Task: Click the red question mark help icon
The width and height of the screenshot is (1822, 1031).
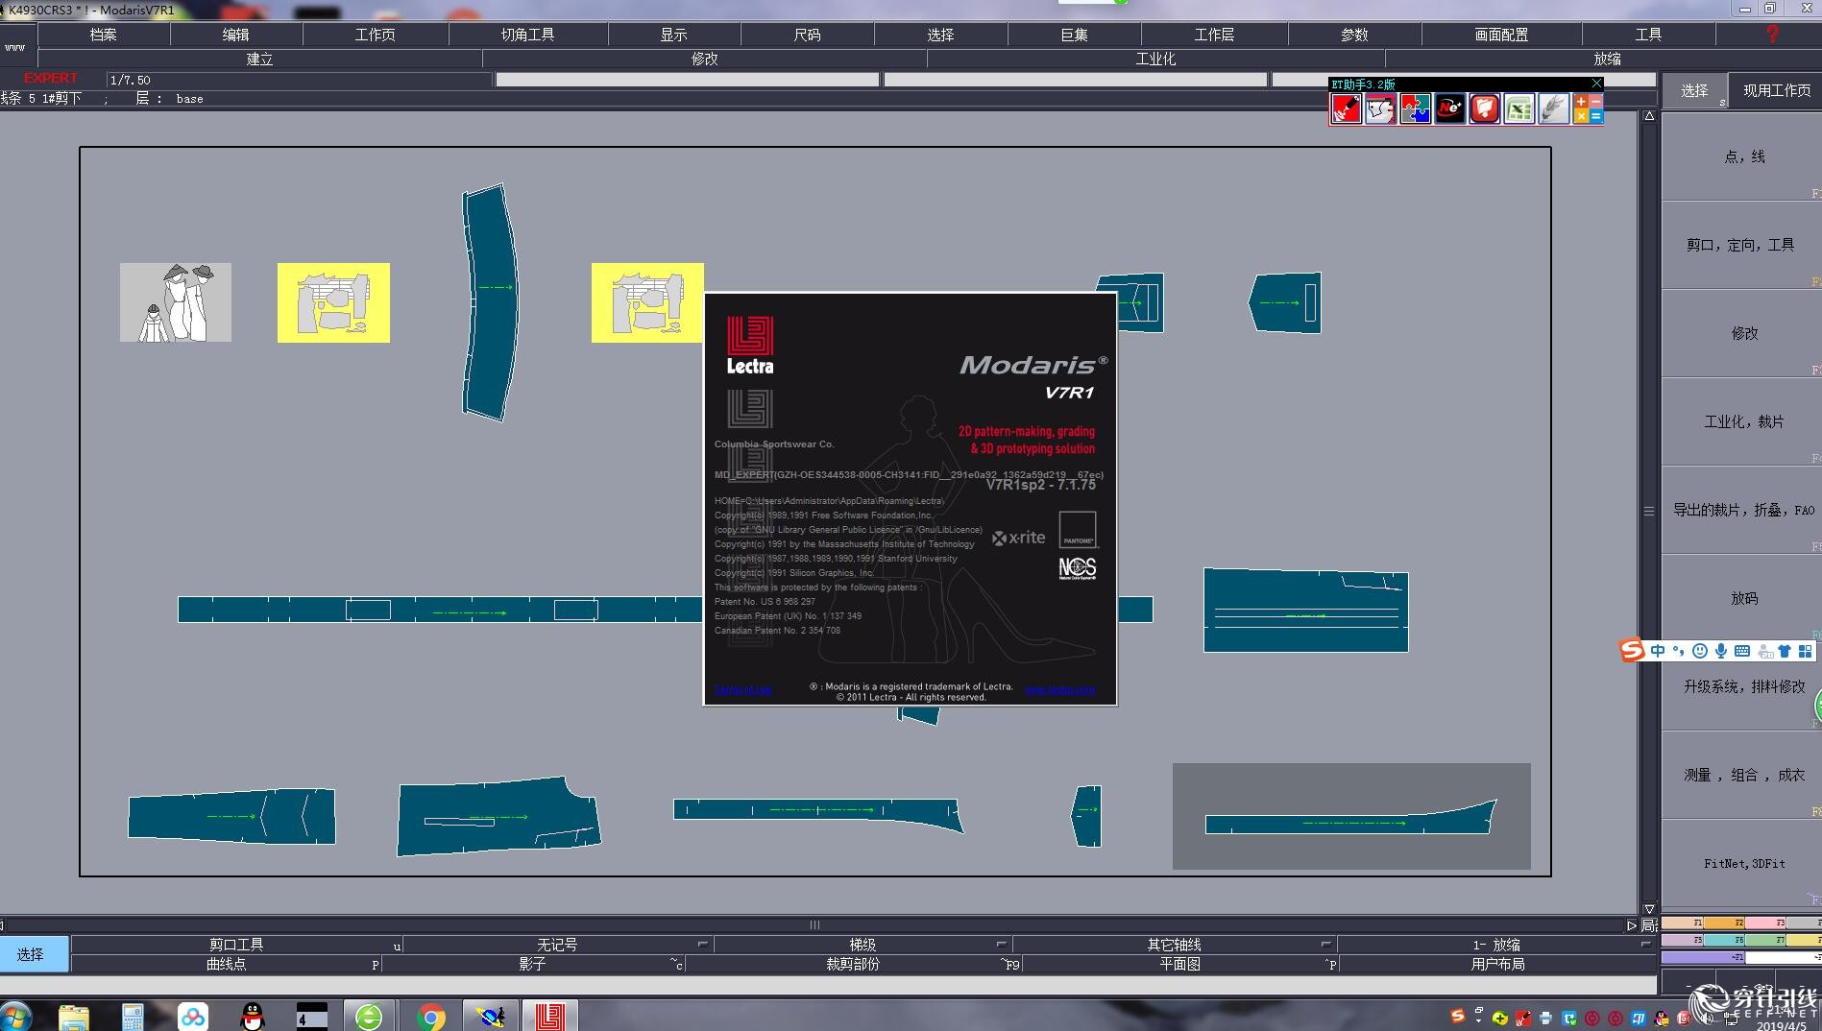Action: [x=1772, y=35]
